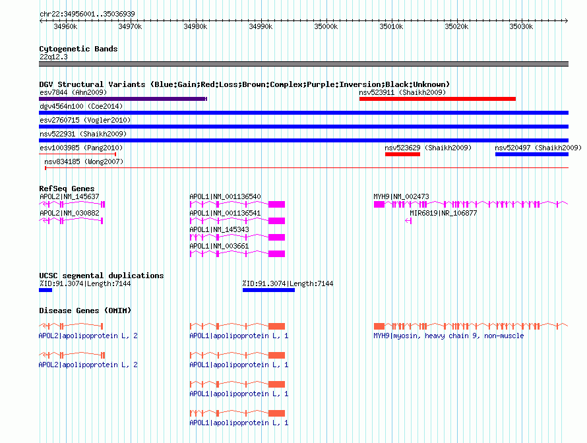
Task: Click the 34960k ruler tick label
Action: (65, 26)
